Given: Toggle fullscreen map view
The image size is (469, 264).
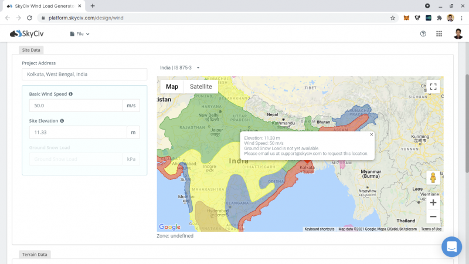Looking at the screenshot, I should click(433, 86).
